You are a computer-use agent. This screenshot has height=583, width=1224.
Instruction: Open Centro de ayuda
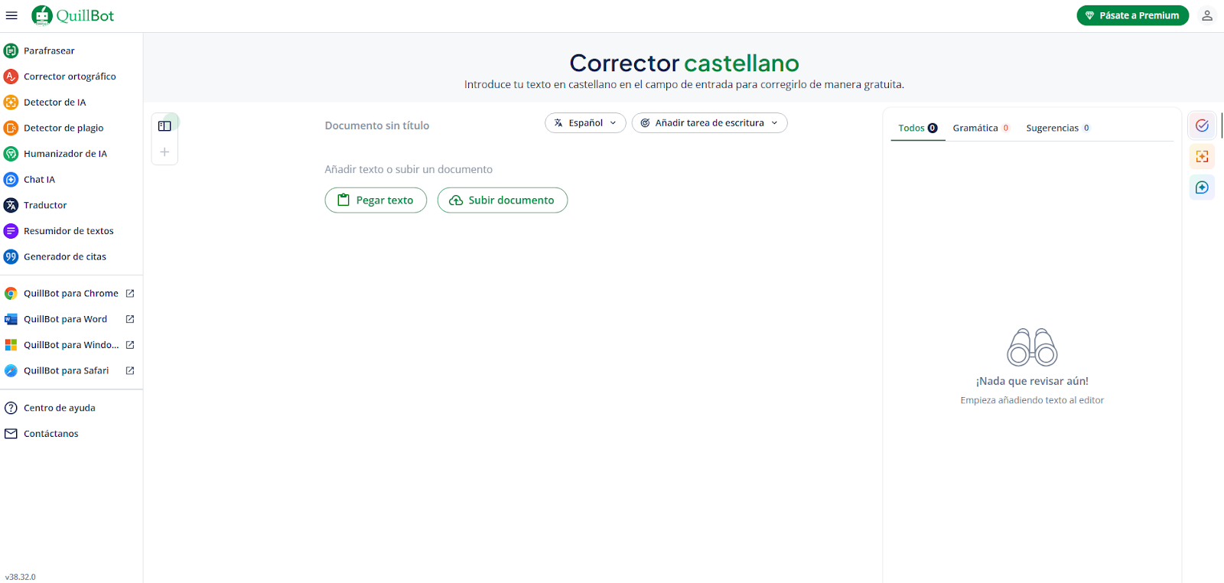click(60, 408)
